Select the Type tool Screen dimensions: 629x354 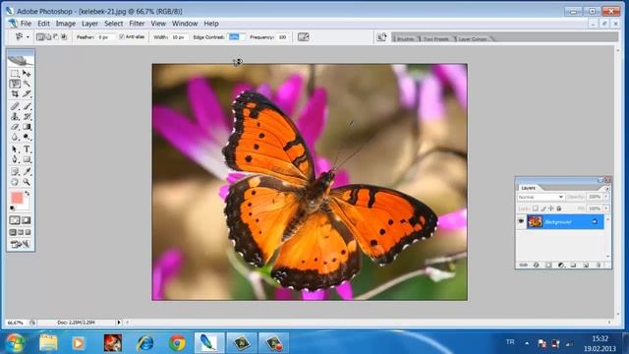[27, 149]
